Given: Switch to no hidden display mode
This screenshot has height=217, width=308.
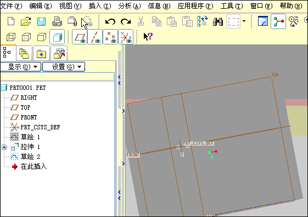Looking at the screenshot, I should coord(42,37).
